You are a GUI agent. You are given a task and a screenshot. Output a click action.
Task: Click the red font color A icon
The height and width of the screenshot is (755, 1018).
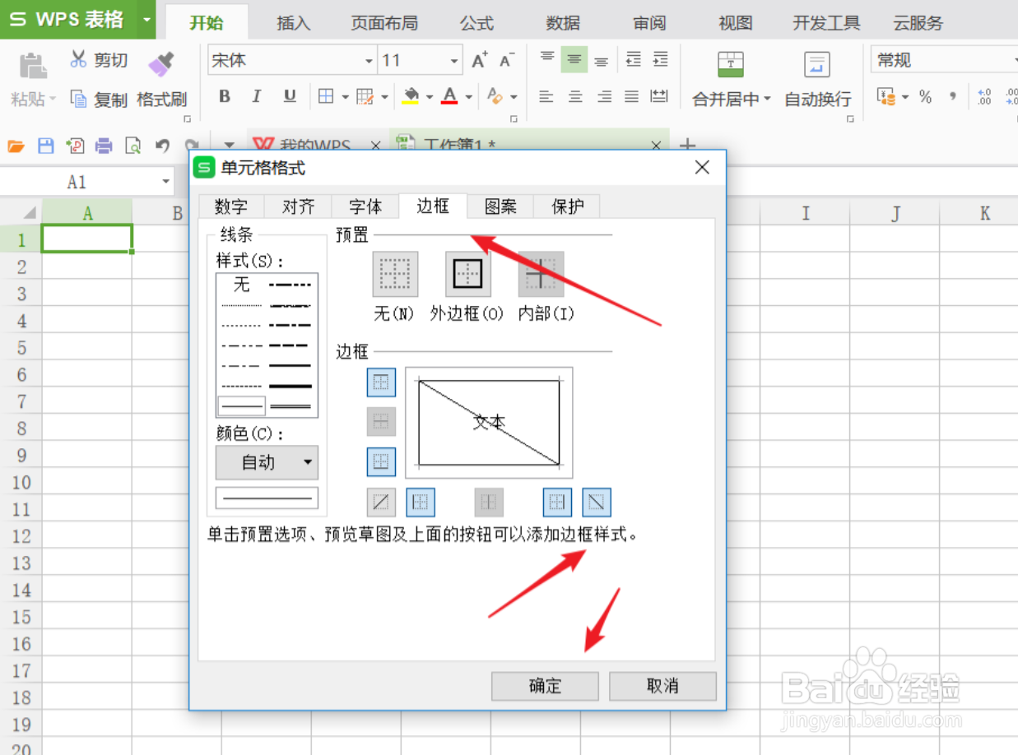449,96
